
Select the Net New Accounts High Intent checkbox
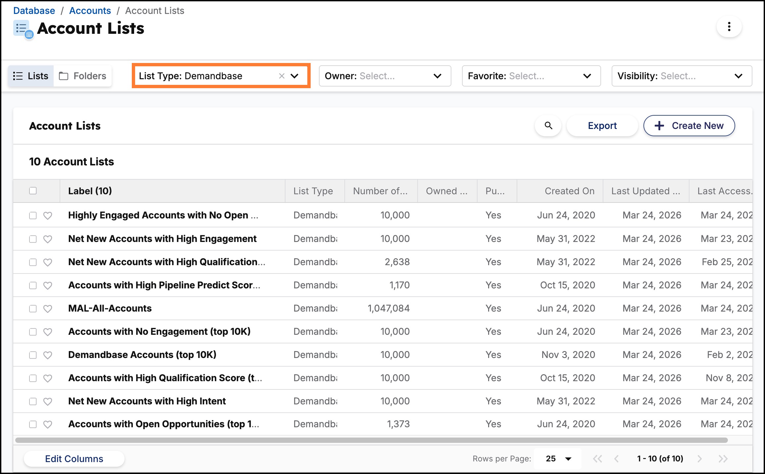33,401
